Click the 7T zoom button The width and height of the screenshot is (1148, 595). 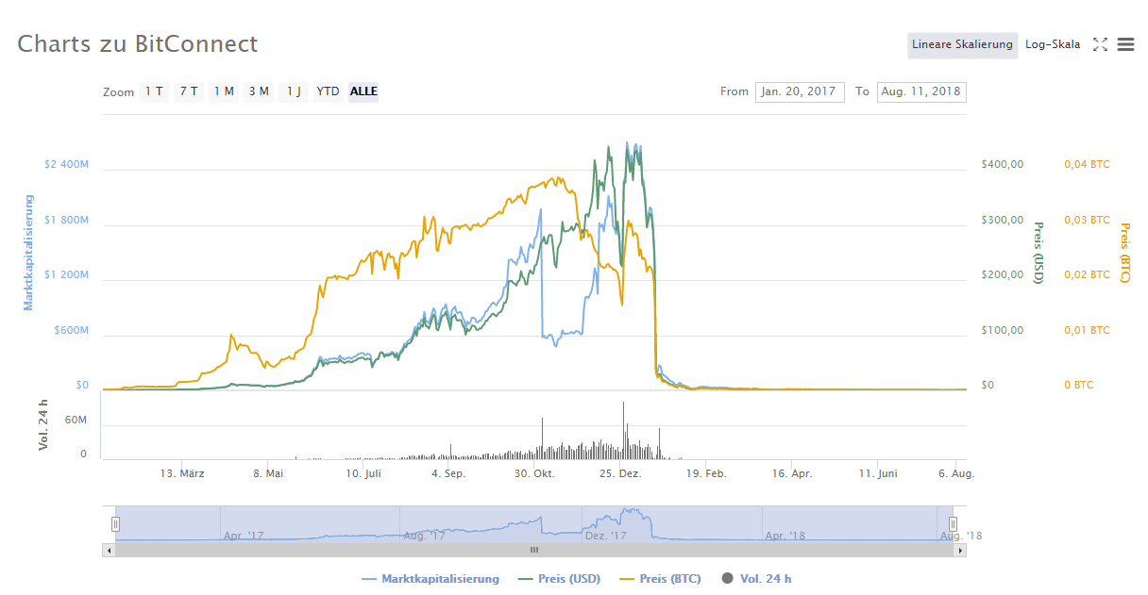point(188,91)
